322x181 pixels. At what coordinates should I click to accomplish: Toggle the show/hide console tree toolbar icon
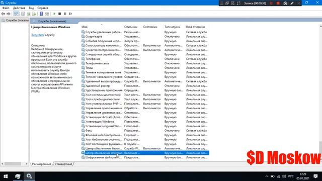point(16,14)
